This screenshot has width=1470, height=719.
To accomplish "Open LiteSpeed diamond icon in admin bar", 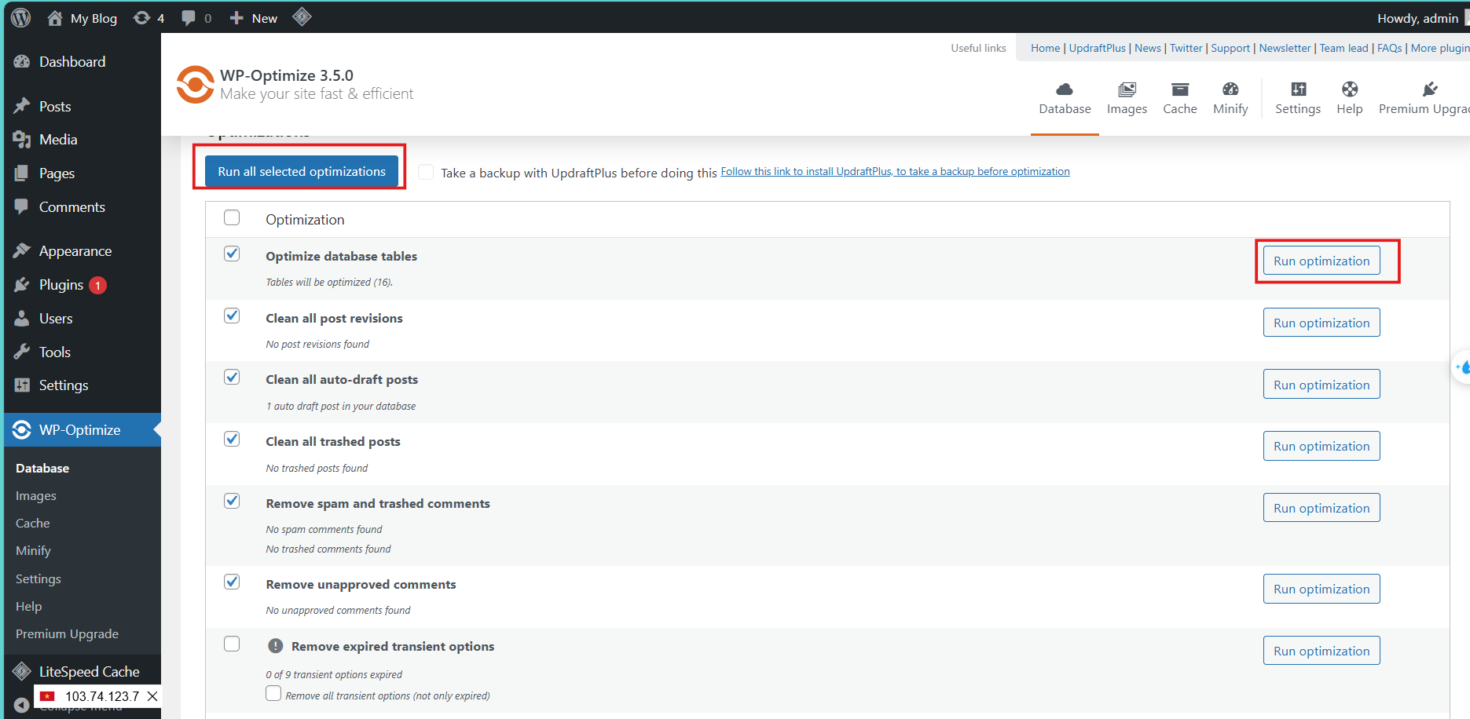I will pos(302,16).
